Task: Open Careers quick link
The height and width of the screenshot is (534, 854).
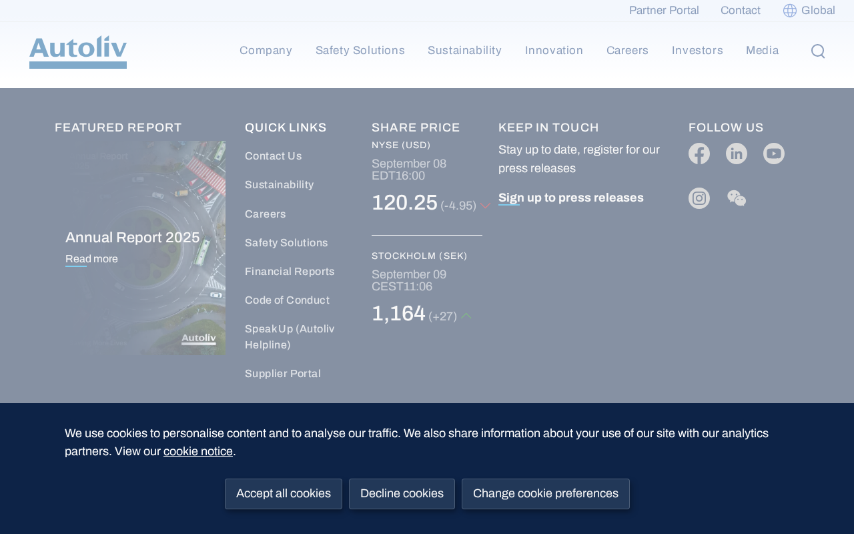Action: 266,214
